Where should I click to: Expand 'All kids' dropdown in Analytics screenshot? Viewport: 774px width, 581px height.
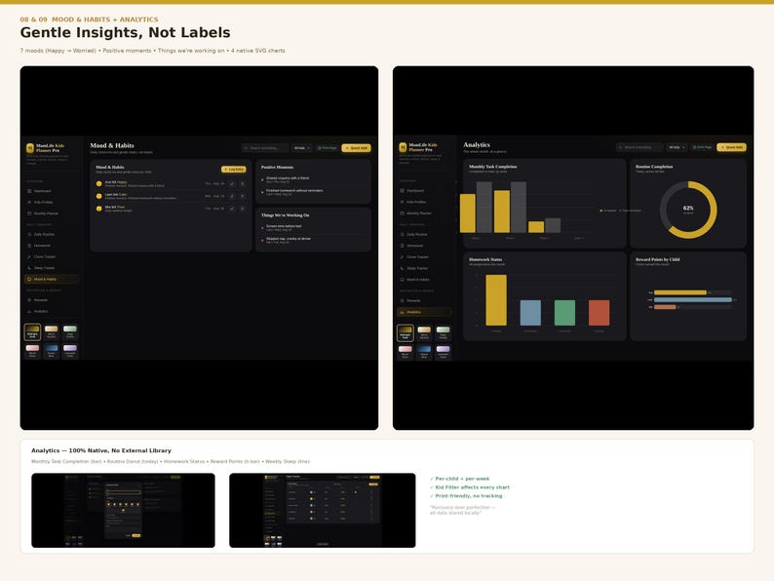677,147
